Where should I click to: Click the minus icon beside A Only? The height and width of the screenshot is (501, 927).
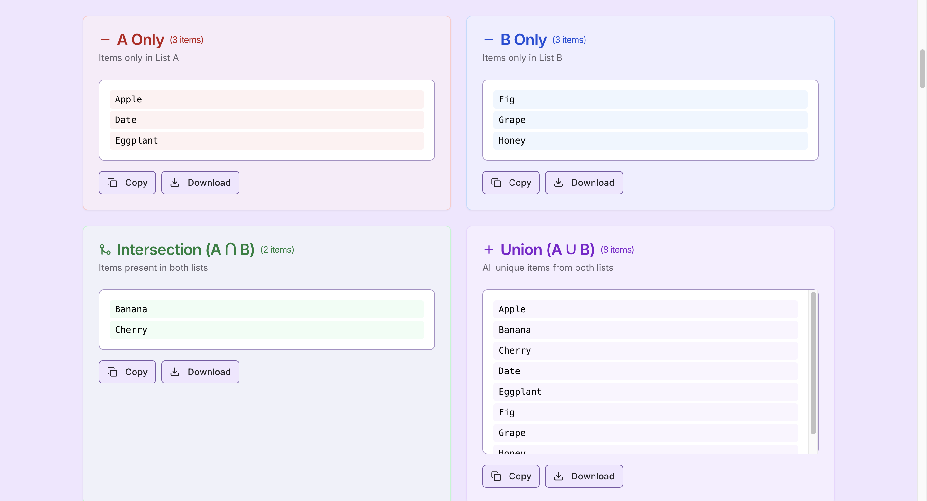click(105, 40)
